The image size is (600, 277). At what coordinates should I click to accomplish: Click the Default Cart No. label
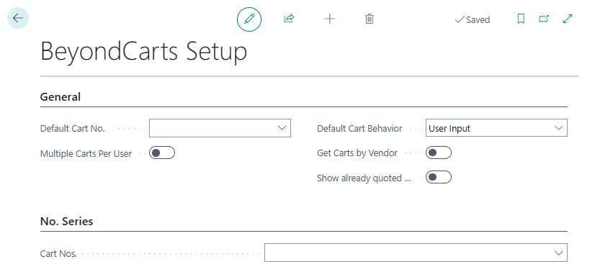coord(72,128)
